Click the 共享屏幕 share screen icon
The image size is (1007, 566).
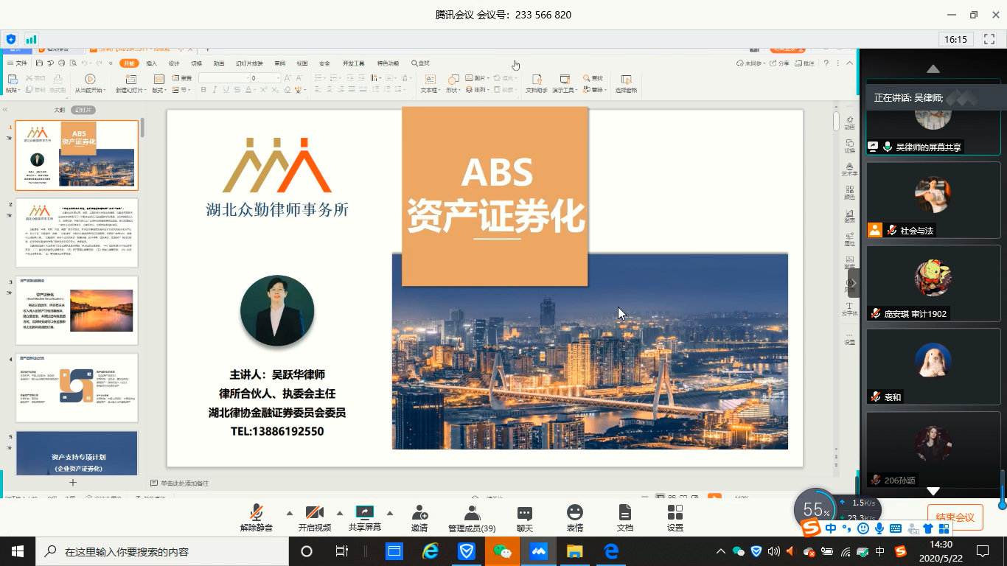coord(365,513)
